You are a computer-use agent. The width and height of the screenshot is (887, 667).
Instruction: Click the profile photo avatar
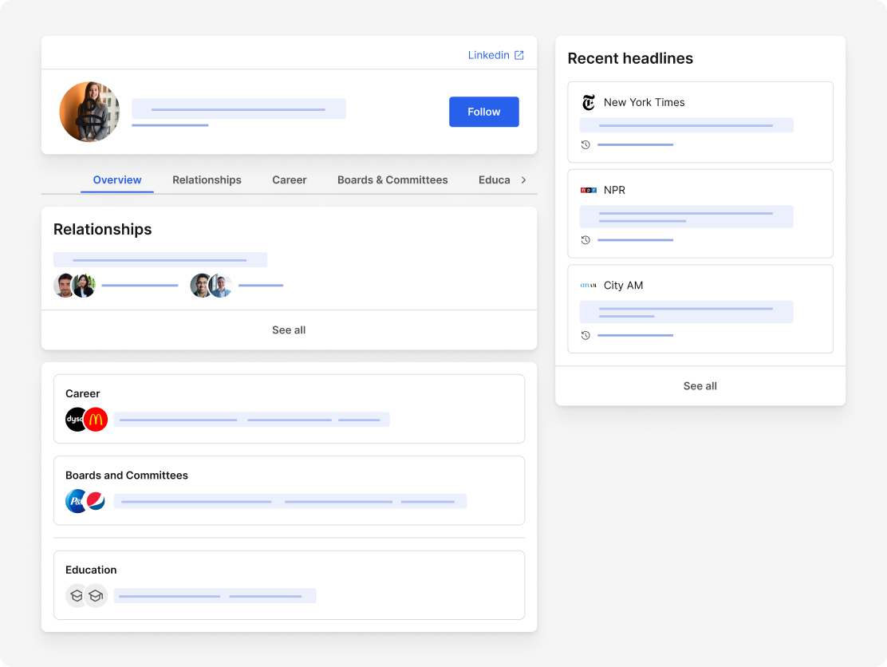(89, 112)
